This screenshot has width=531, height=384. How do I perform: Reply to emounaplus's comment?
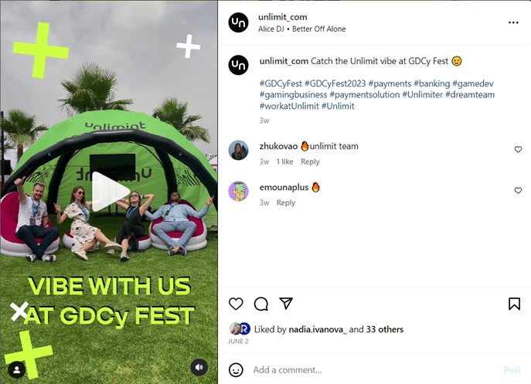pyautogui.click(x=286, y=203)
